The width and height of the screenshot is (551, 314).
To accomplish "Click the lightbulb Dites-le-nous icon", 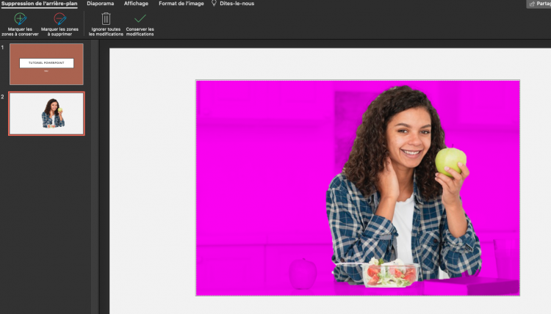I will click(x=214, y=4).
